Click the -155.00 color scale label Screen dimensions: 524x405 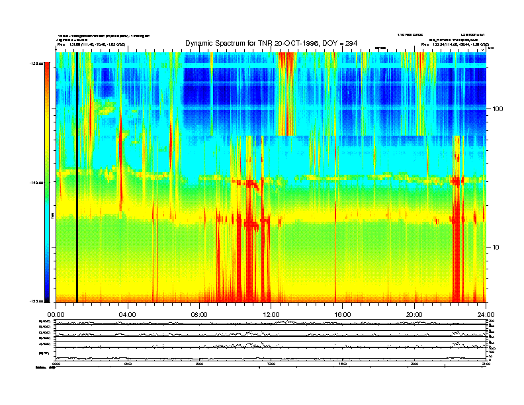pyautogui.click(x=36, y=301)
